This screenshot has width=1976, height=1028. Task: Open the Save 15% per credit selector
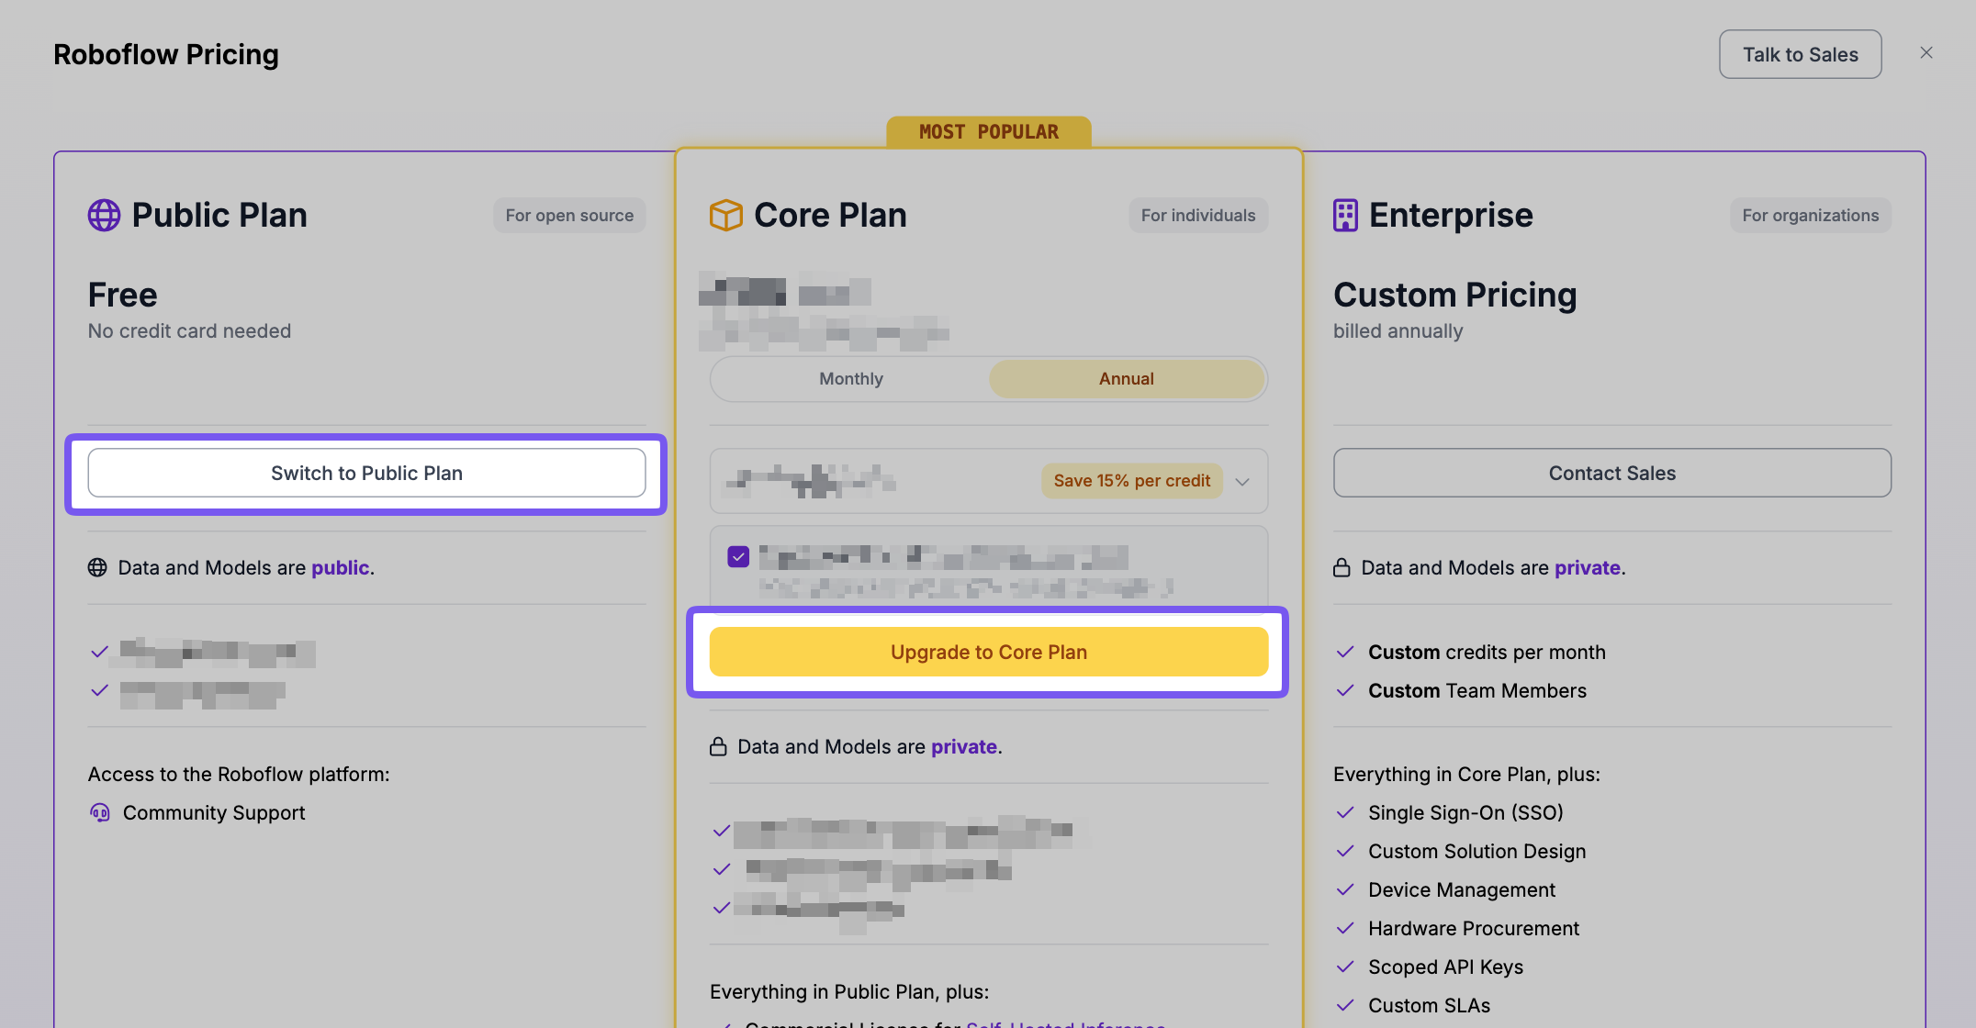pos(1131,481)
